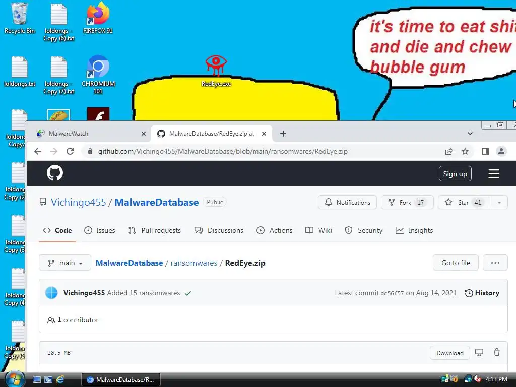The image size is (516, 387).
Task: Click the GitHub logo in the header
Action: (x=55, y=173)
